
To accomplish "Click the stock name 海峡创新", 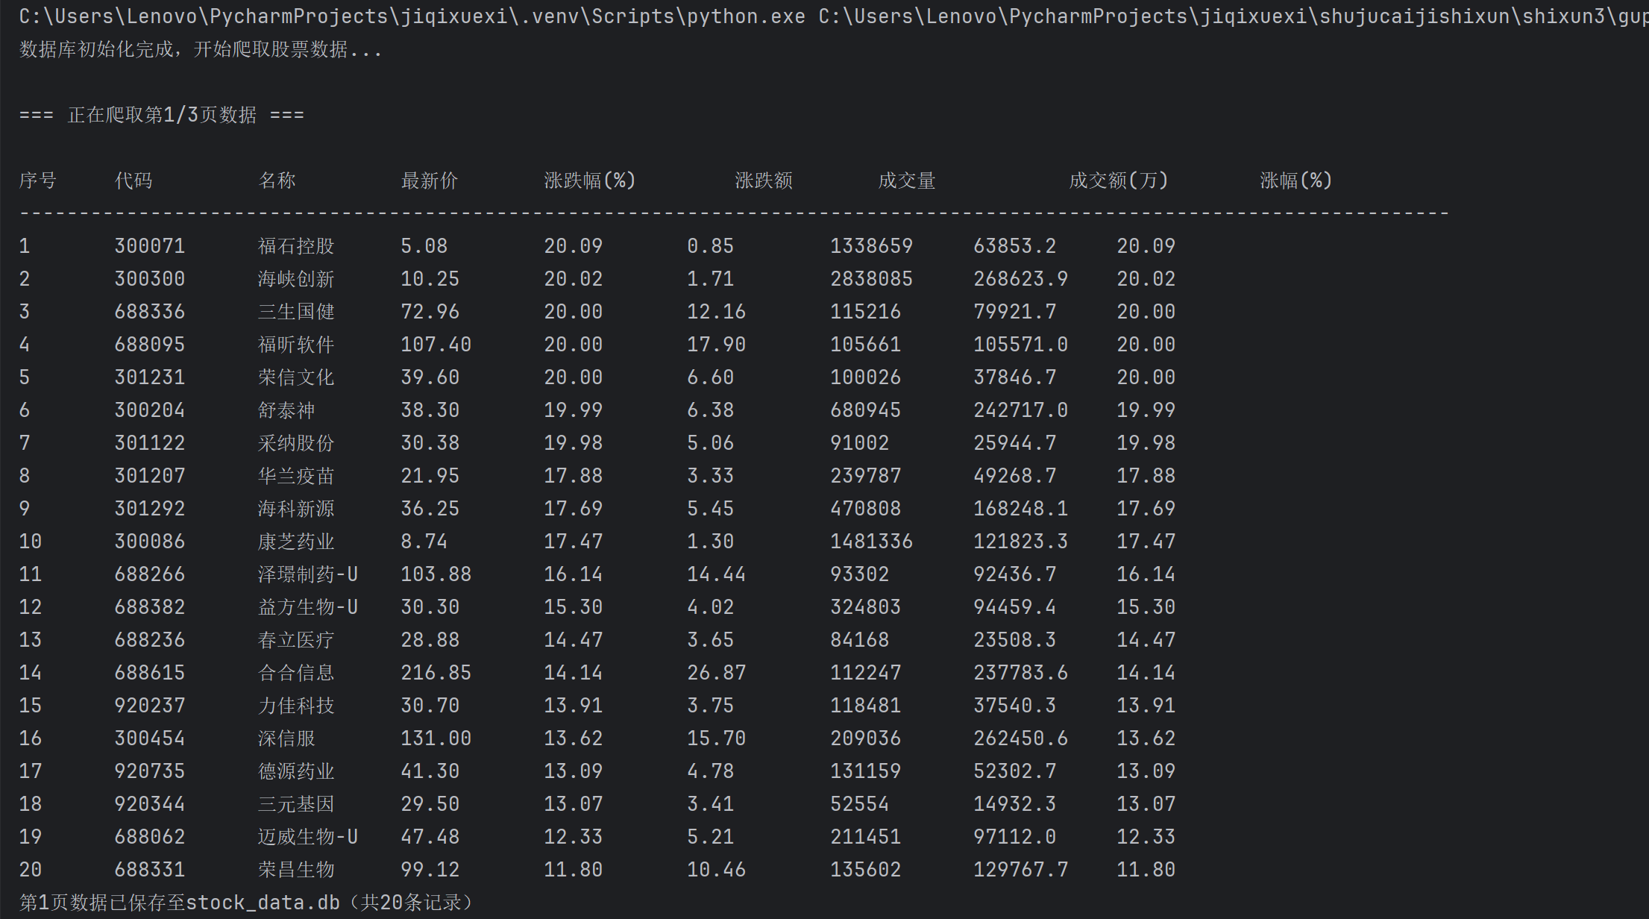I will pos(295,279).
